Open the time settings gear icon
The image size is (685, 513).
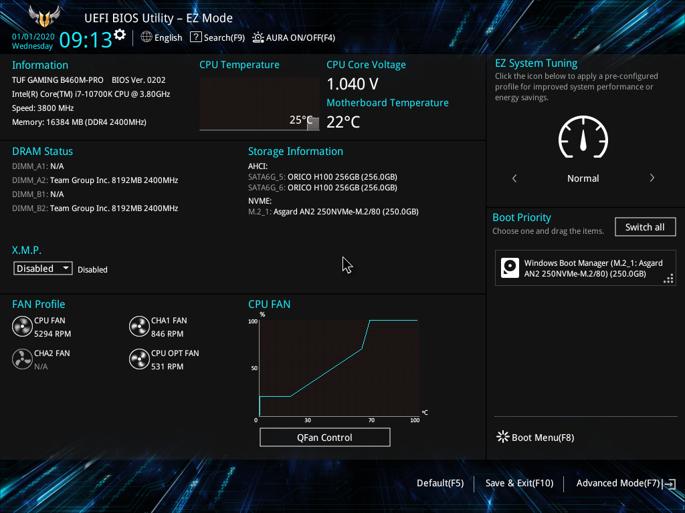point(120,35)
